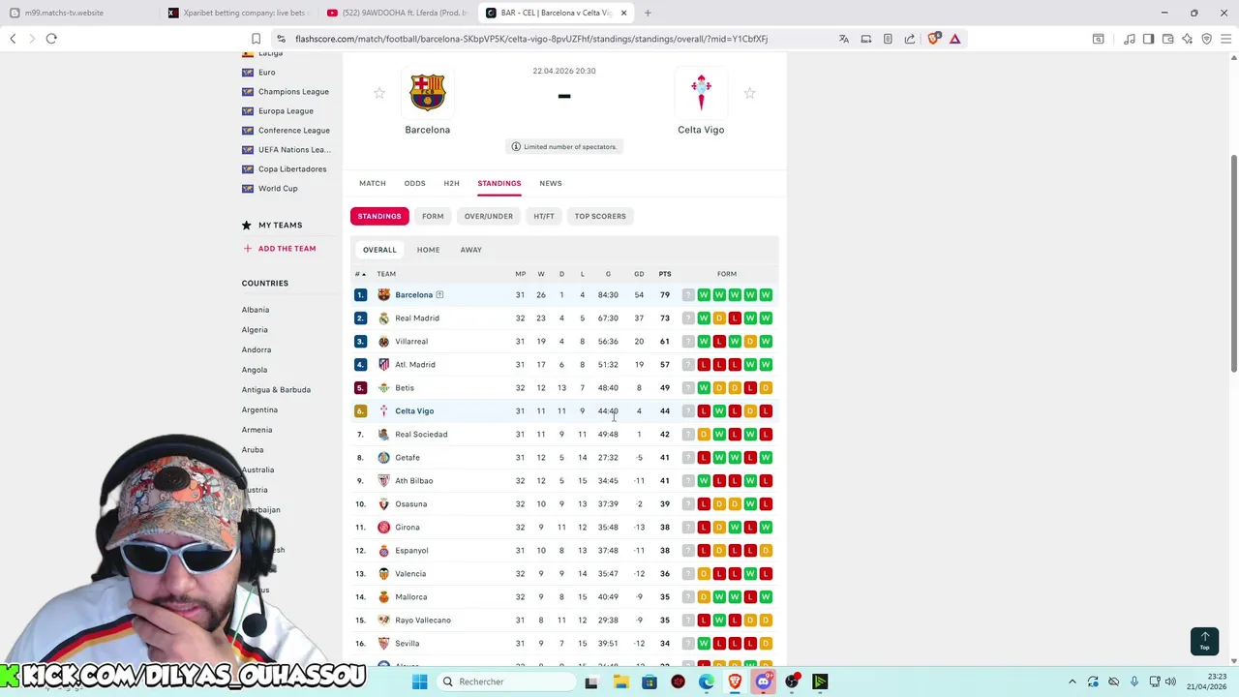Switch to the Xparibet betting browser tab
Screen dimensions: 1239x697
pyautogui.click(x=237, y=13)
